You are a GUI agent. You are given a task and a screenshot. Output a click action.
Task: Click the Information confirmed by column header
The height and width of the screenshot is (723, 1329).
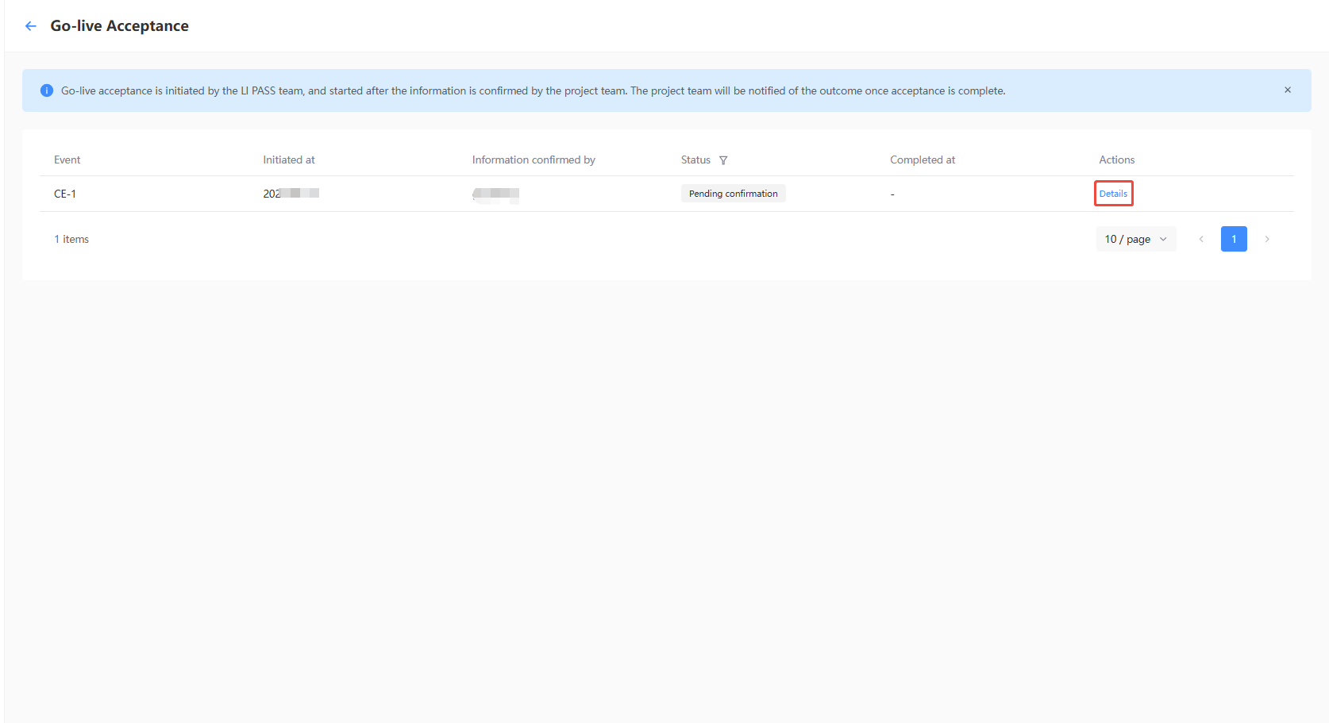[534, 160]
